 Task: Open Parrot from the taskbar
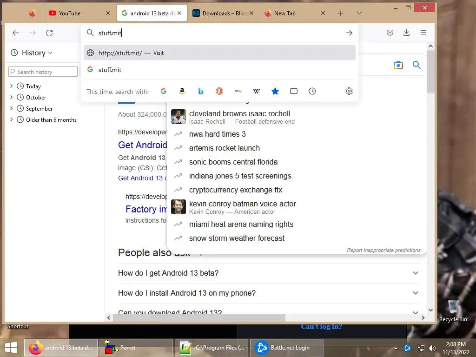click(136, 348)
